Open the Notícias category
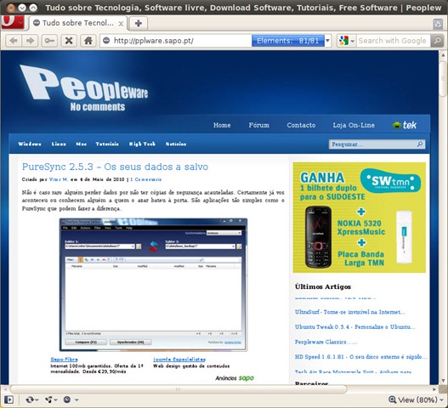448x408 pixels. pos(176,144)
